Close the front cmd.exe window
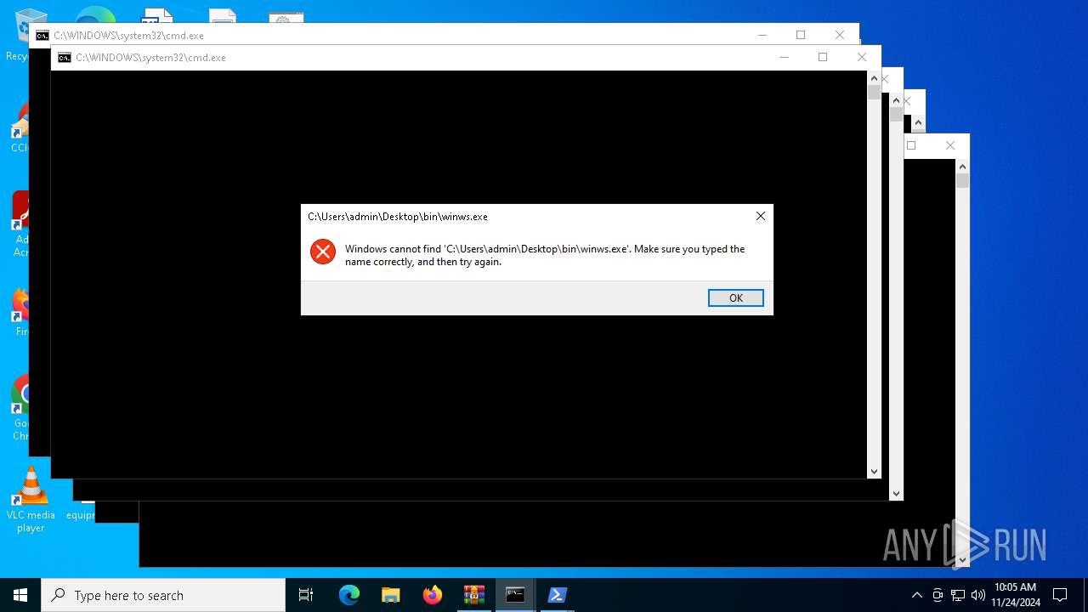The width and height of the screenshot is (1088, 612). pos(861,57)
